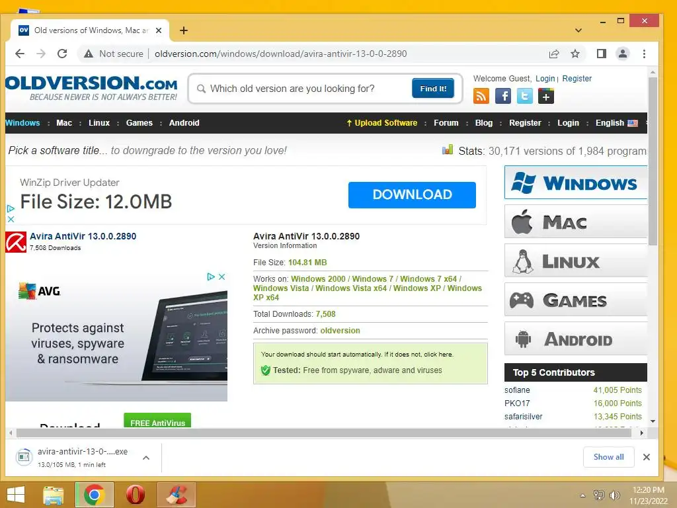Click the volume icon in system tray
The width and height of the screenshot is (677, 508).
614,495
